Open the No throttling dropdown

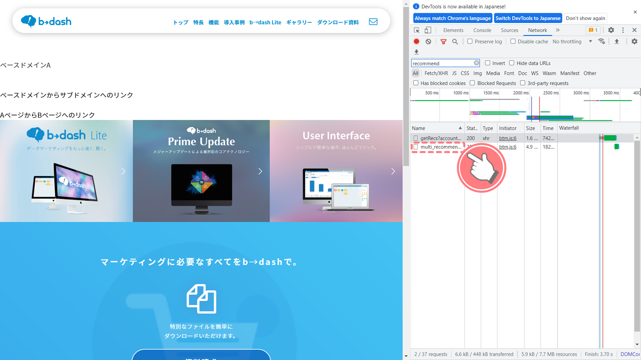tap(572, 41)
